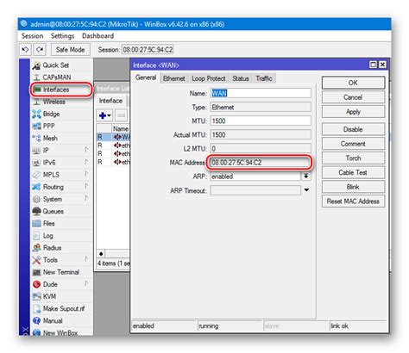Open the KVM menu
409x353 pixels.
61,296
